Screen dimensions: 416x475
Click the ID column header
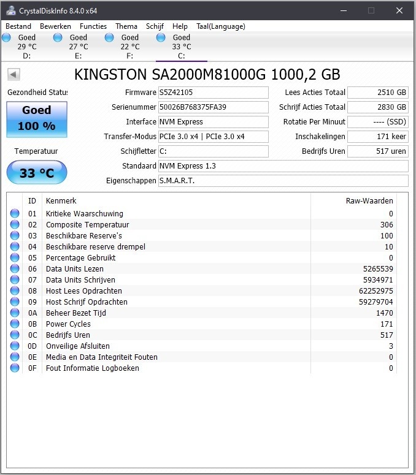32,200
